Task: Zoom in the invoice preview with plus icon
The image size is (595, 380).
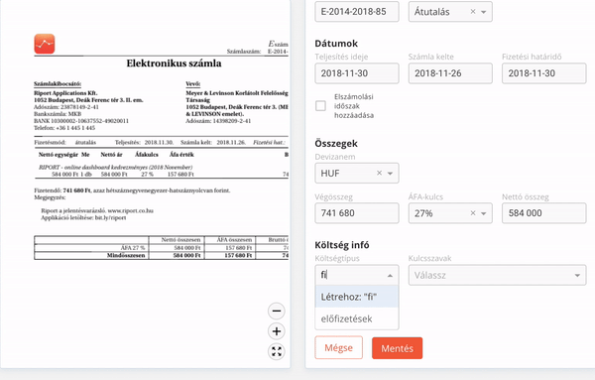Action: pos(277,331)
